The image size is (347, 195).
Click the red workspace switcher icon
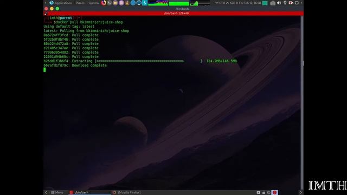(275, 193)
